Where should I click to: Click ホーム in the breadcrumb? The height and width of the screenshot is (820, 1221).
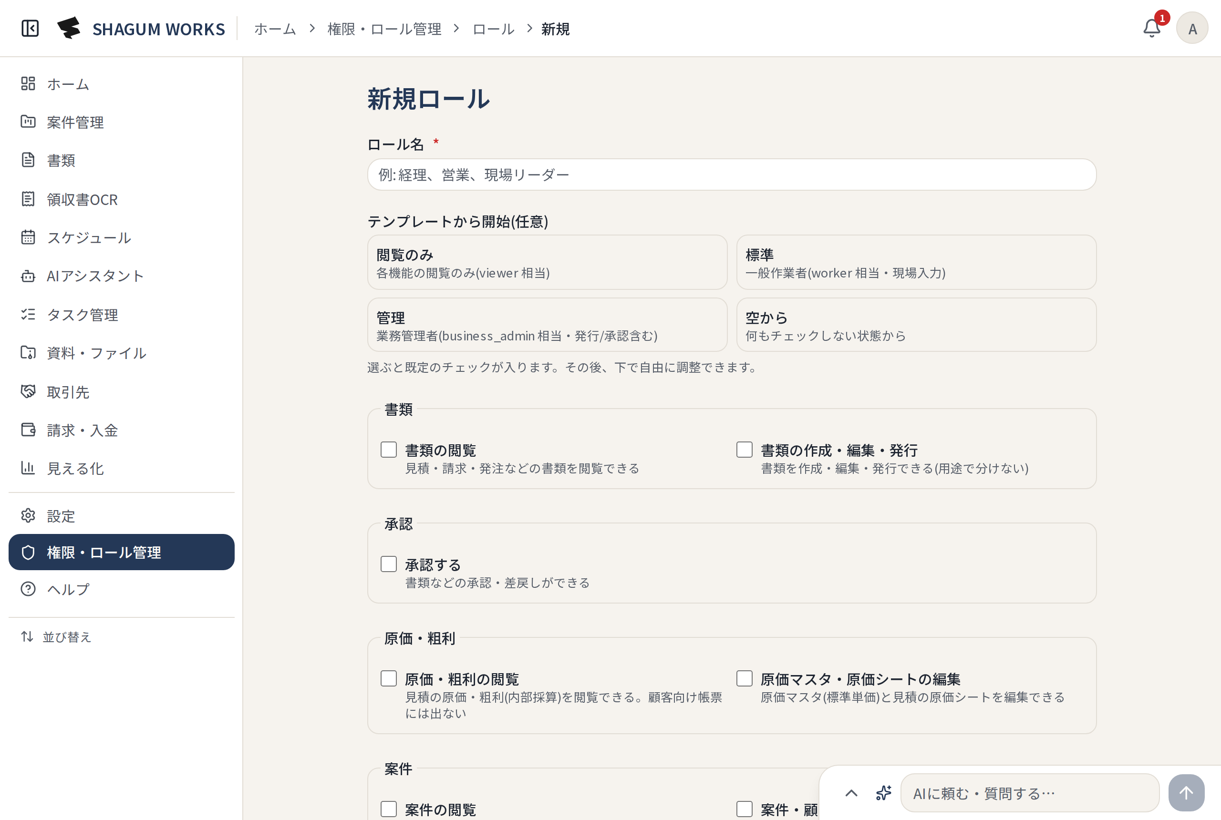pos(275,29)
